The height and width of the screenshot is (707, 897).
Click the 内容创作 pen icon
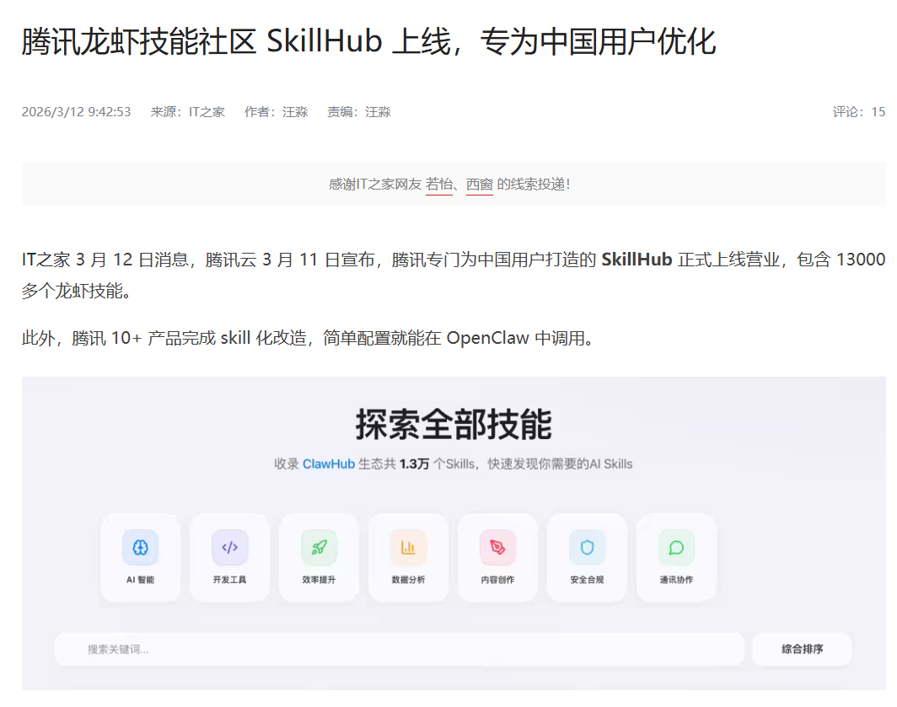pos(497,548)
